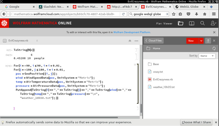Open the user account dropdown

[x=213, y=23]
